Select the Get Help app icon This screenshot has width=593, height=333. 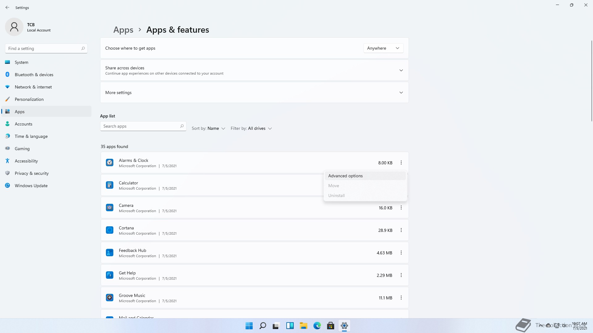(x=110, y=275)
